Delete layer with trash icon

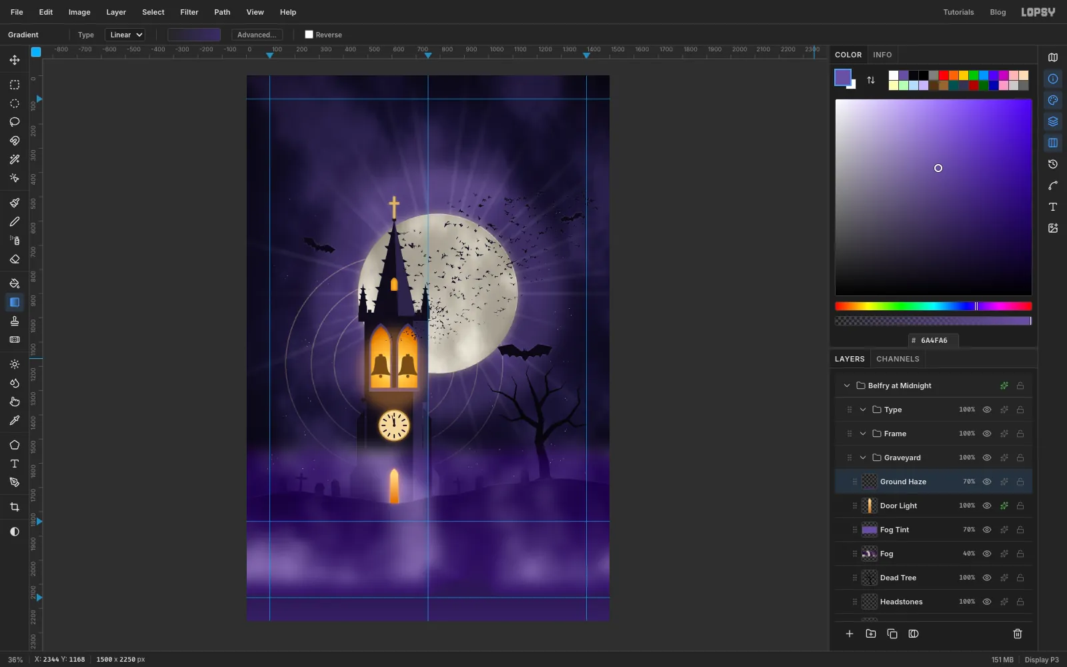point(1017,634)
